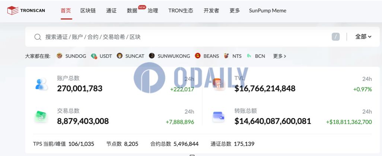Open the 数据 menu
Screen dimensions: 382x156
(x=132, y=10)
